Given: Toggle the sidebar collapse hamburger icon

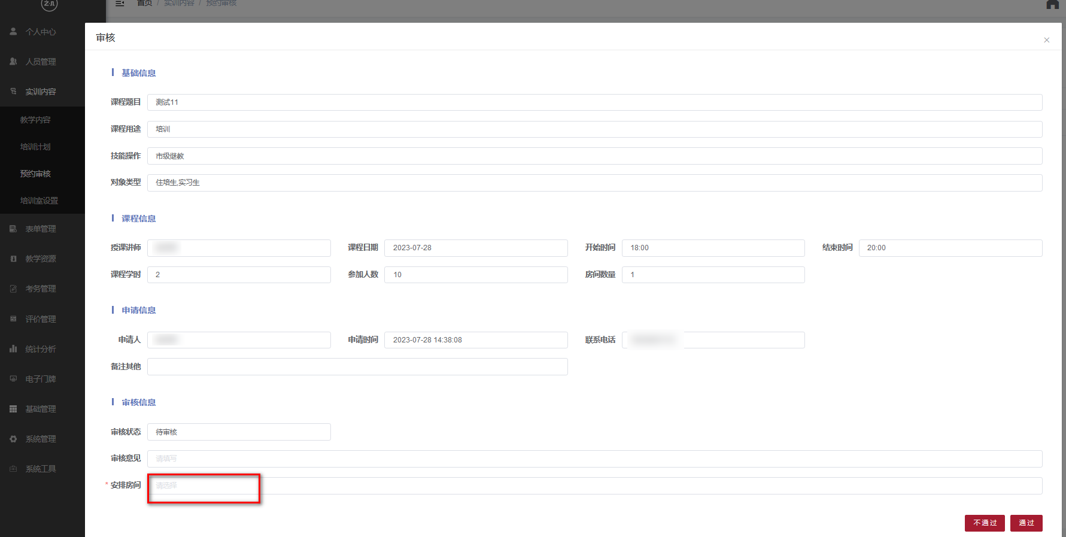Looking at the screenshot, I should point(120,3).
